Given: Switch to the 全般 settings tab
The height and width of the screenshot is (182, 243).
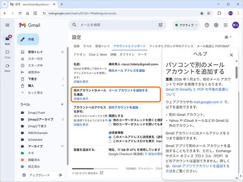Looking at the screenshot, I should point(76,46).
